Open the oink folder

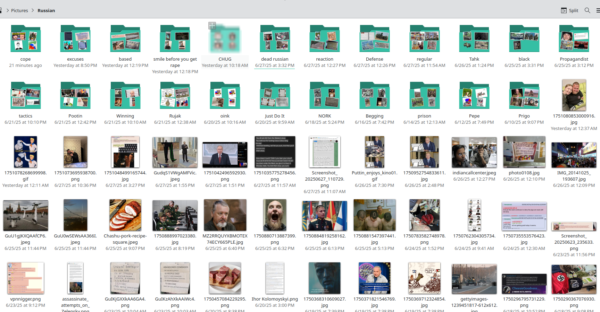(x=225, y=95)
